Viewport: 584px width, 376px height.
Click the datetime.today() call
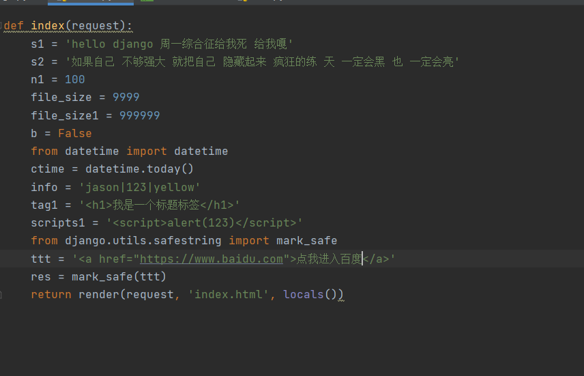pos(140,169)
